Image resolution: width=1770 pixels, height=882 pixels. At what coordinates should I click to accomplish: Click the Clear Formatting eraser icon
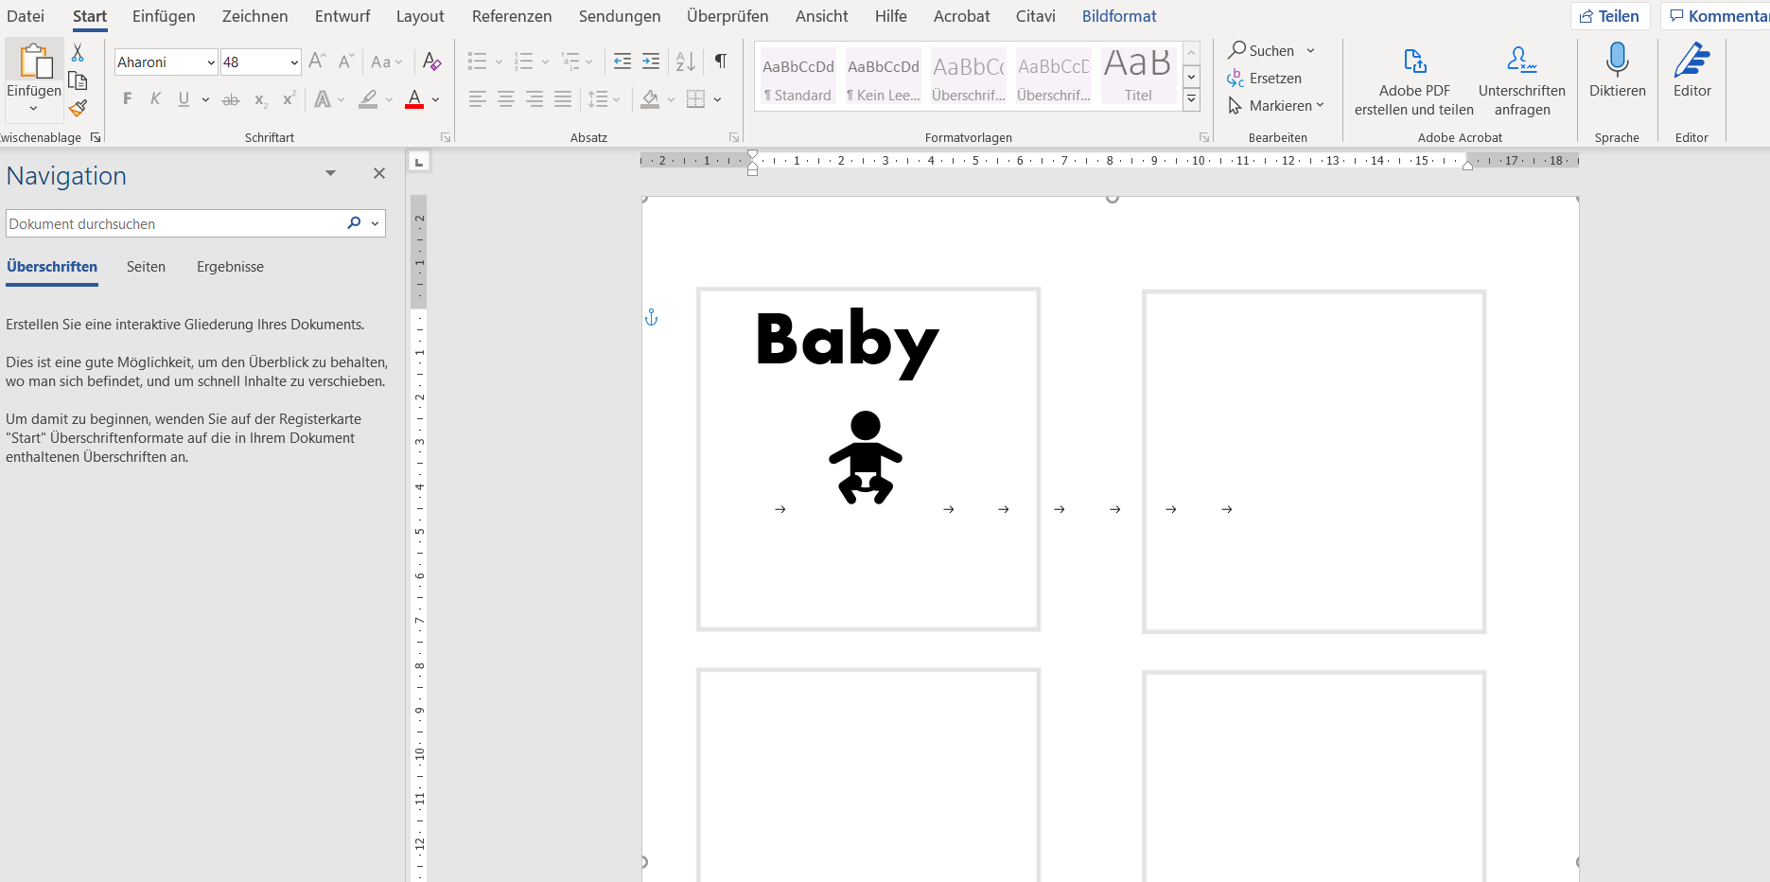432,62
